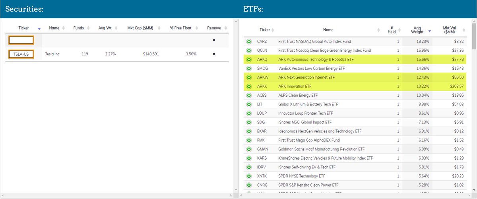Add the ARKK ETF with green plus

click(x=249, y=86)
